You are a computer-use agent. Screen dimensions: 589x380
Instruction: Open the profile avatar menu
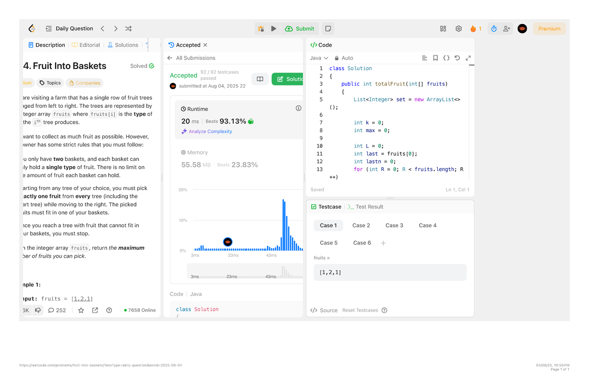(522, 28)
